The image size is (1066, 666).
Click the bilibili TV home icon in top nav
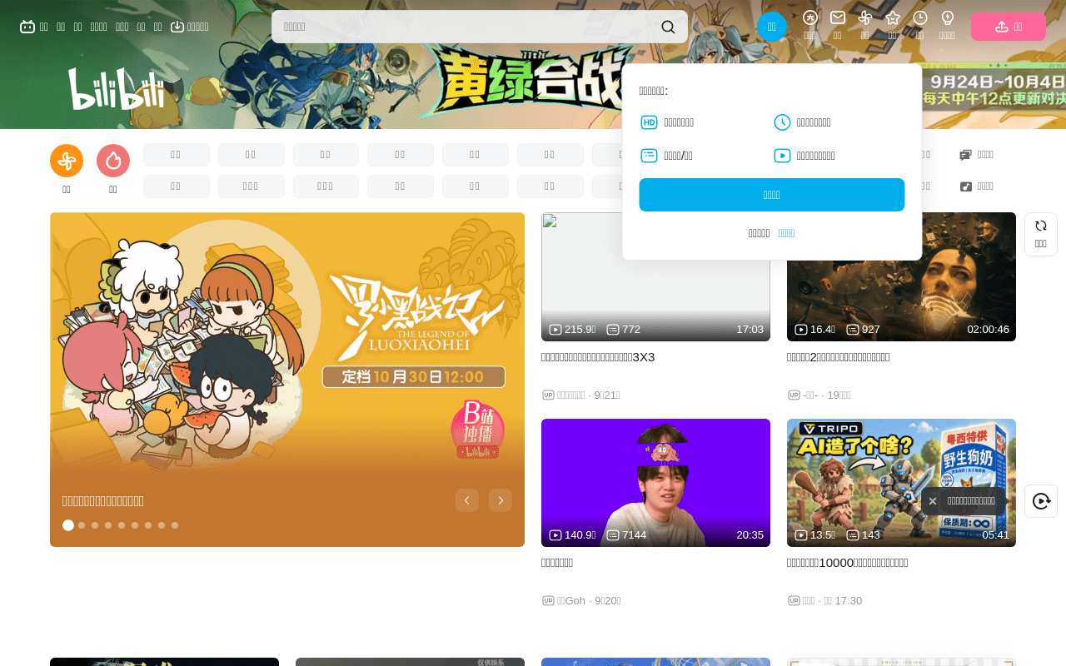27,27
